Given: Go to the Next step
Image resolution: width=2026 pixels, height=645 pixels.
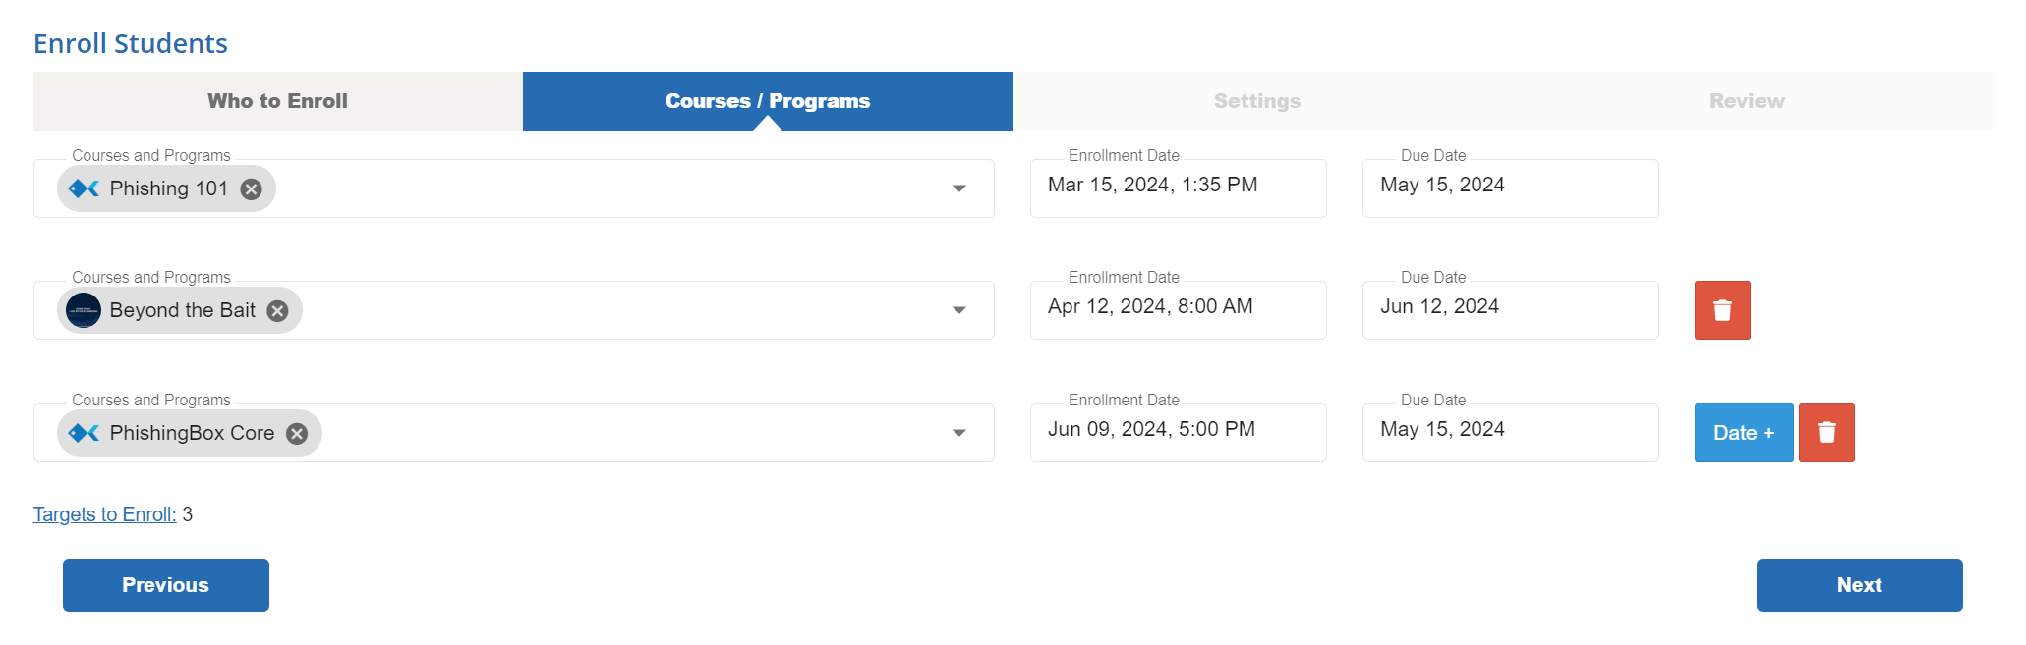Looking at the screenshot, I should (1860, 585).
